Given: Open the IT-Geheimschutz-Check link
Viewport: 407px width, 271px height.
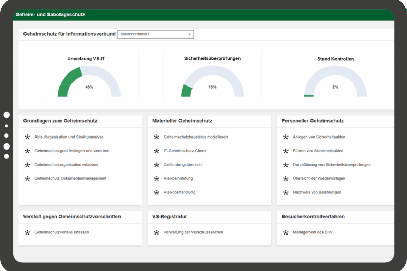Looking at the screenshot, I should pos(185,151).
